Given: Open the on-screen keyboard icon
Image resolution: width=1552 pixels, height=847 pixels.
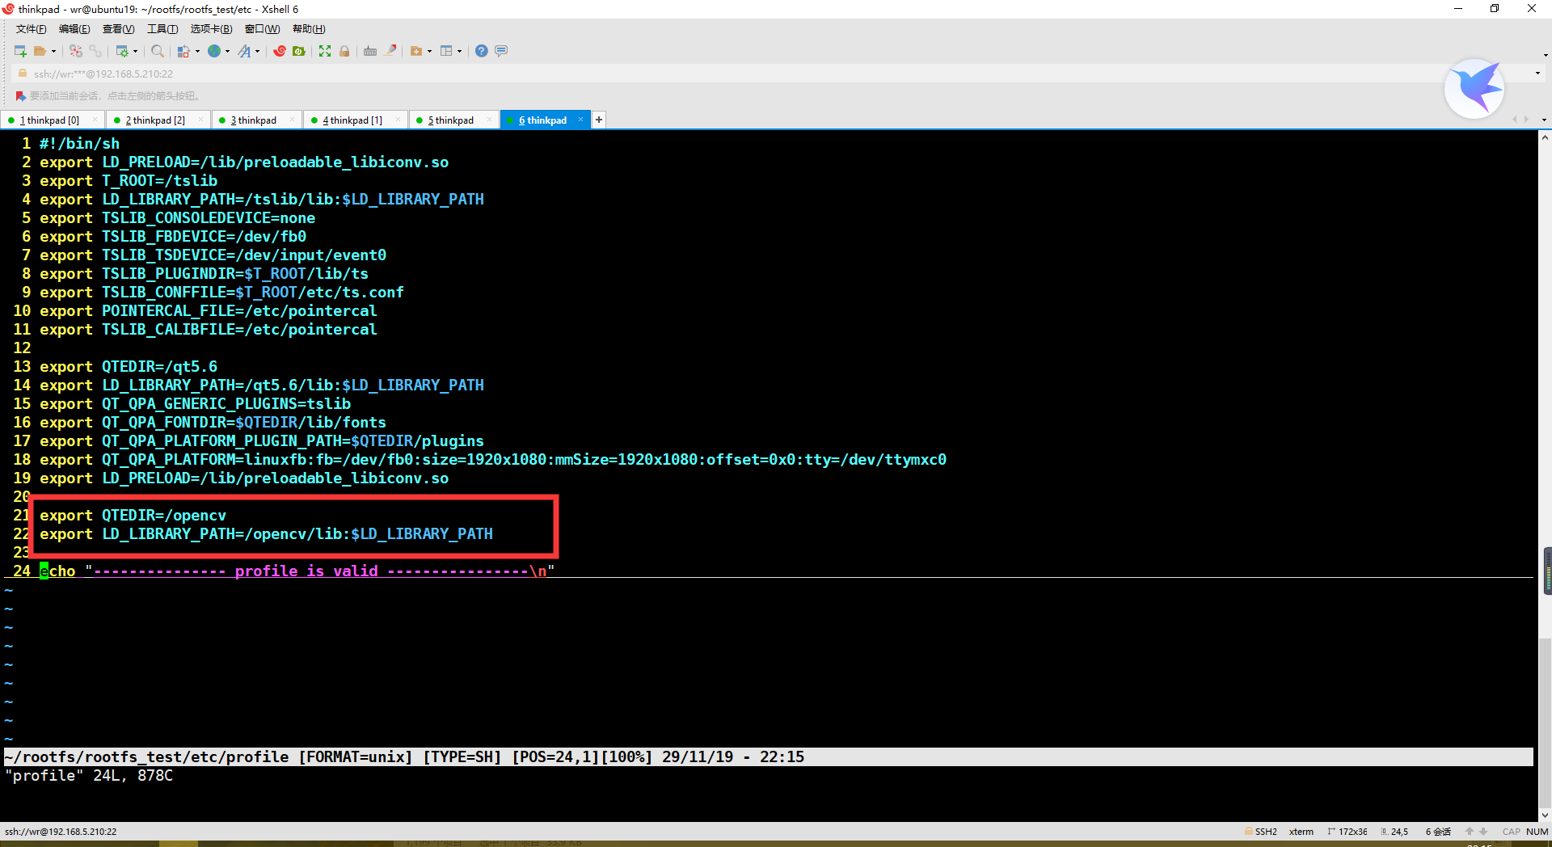Looking at the screenshot, I should tap(369, 51).
